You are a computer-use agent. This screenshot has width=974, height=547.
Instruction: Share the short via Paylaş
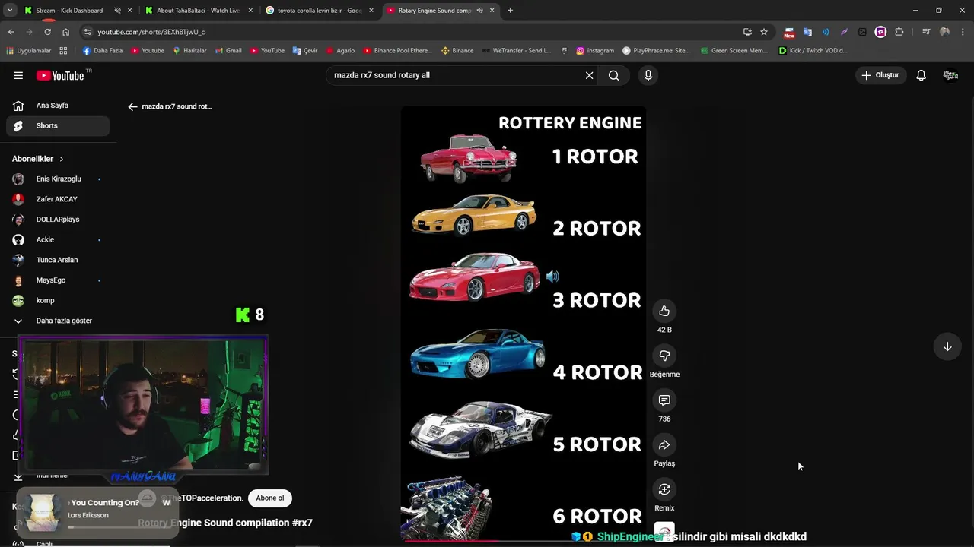point(664,444)
